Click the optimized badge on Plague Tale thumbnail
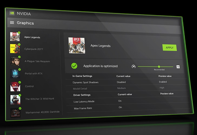The image size is (197, 135). coord(19,57)
